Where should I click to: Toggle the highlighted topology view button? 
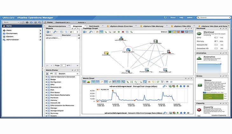101,32
